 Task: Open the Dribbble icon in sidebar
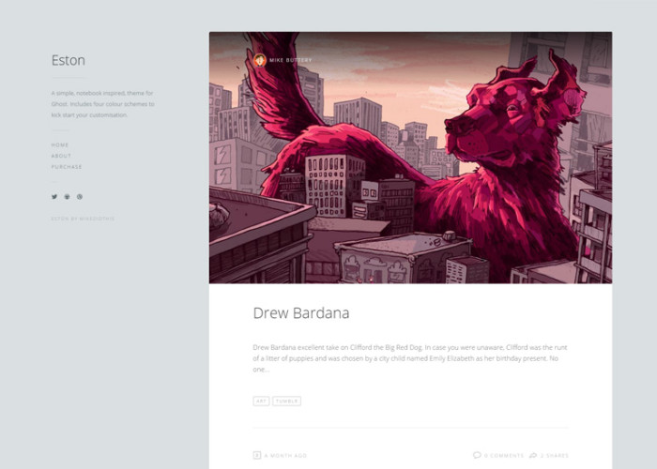click(x=67, y=196)
